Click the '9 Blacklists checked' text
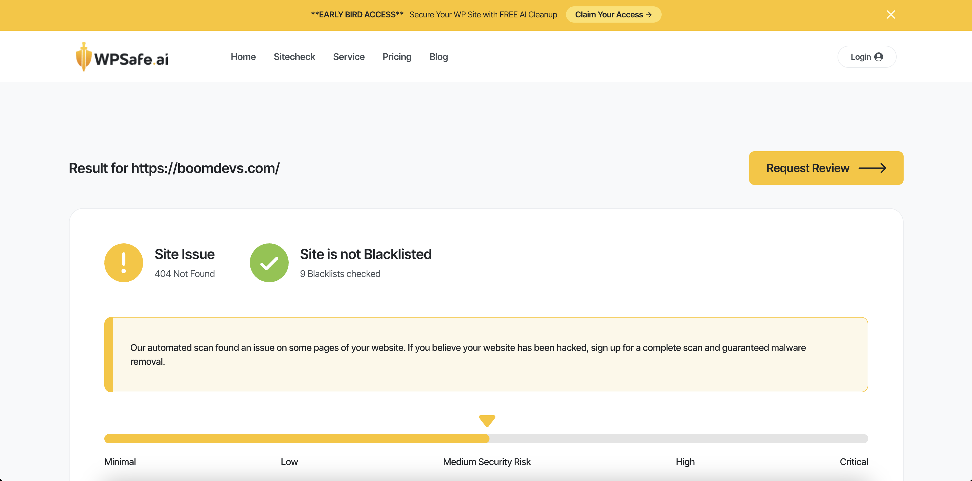This screenshot has width=972, height=481. (x=340, y=274)
